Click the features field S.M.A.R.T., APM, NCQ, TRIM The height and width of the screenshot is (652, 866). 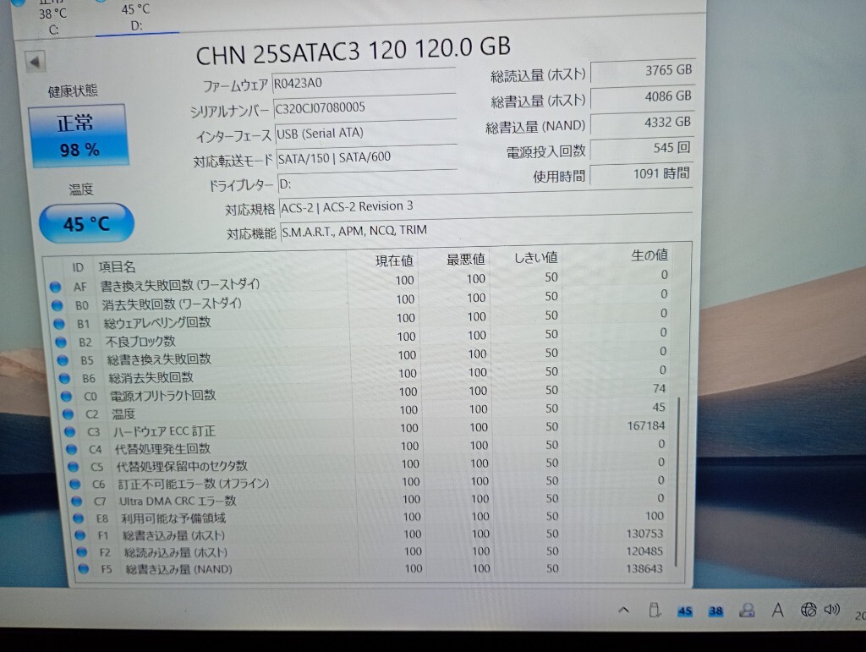point(485,227)
